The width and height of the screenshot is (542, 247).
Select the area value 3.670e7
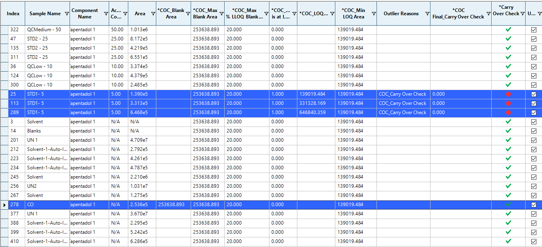[142, 214]
